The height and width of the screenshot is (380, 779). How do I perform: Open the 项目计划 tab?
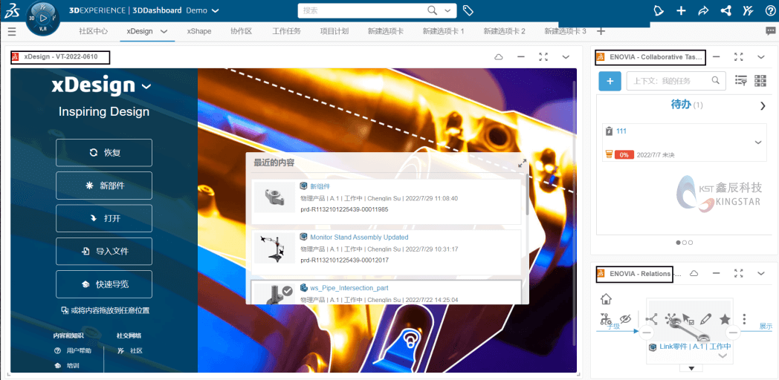click(x=334, y=31)
